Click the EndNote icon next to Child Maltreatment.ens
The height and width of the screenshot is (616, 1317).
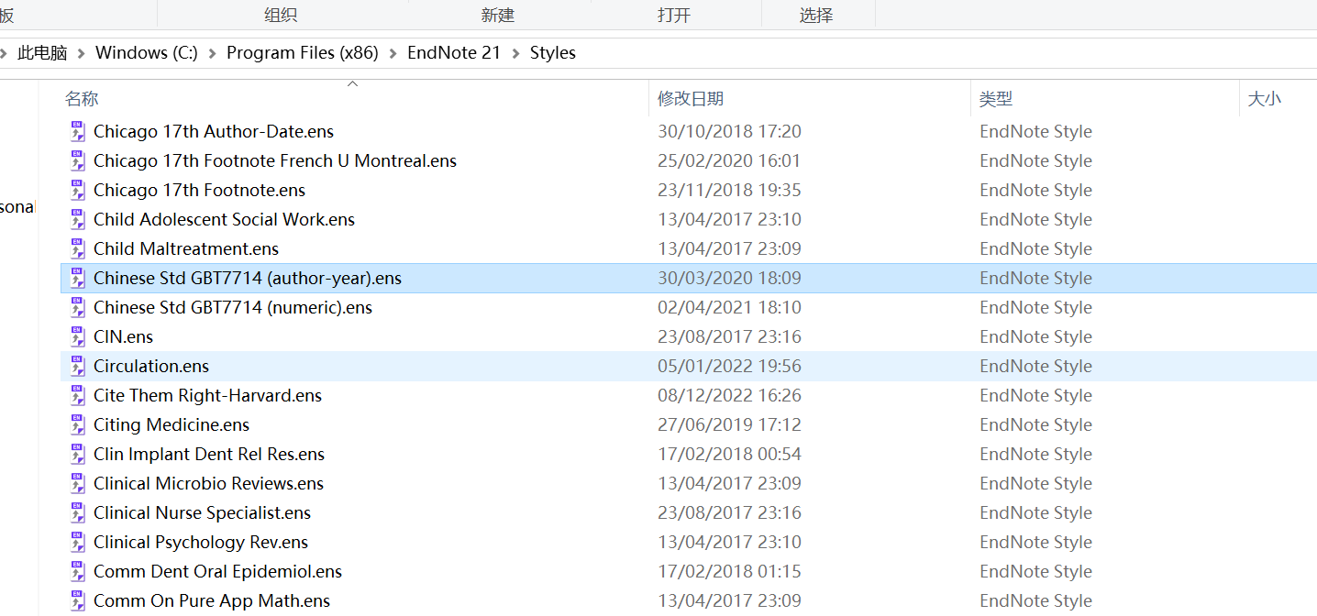(77, 248)
